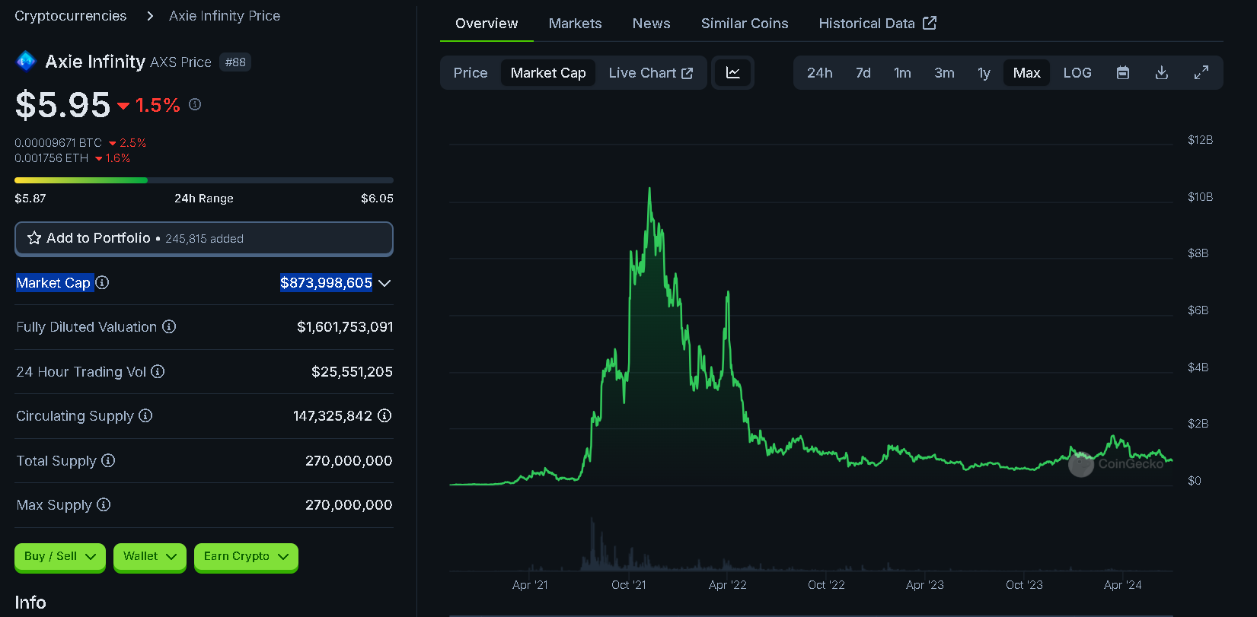Click the market cap peak on chart
Image resolution: width=1257 pixels, height=617 pixels.
point(649,189)
